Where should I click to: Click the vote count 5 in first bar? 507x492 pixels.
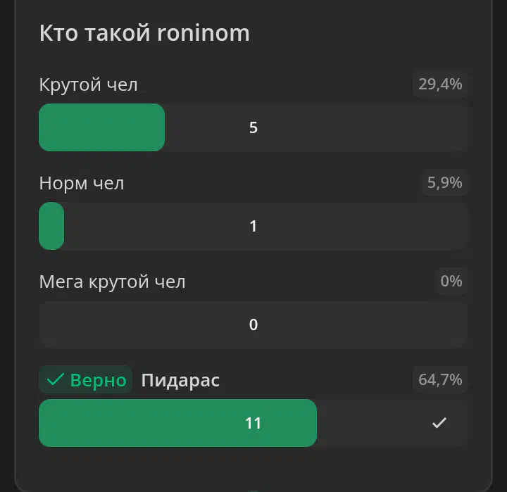click(254, 127)
